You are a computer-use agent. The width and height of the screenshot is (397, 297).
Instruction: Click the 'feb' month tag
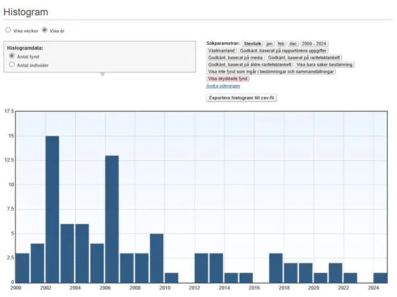point(281,43)
